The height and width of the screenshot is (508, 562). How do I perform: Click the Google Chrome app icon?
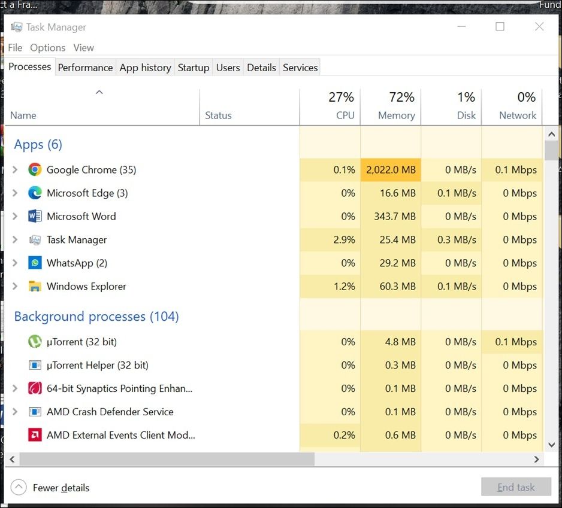coord(35,170)
